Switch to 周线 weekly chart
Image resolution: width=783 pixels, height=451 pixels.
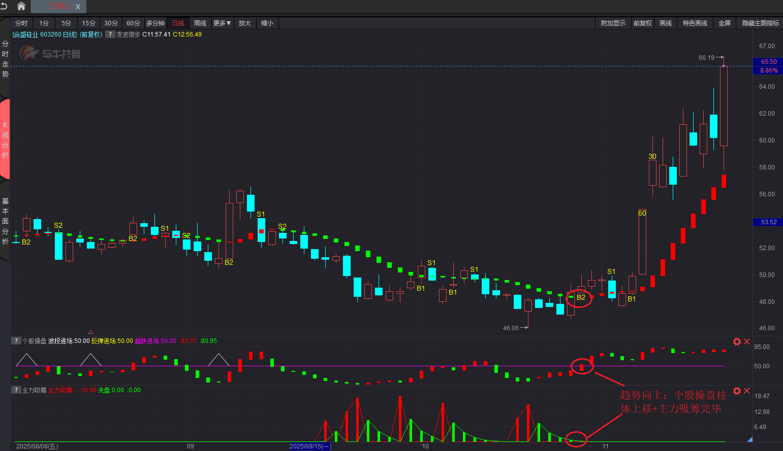(200, 23)
